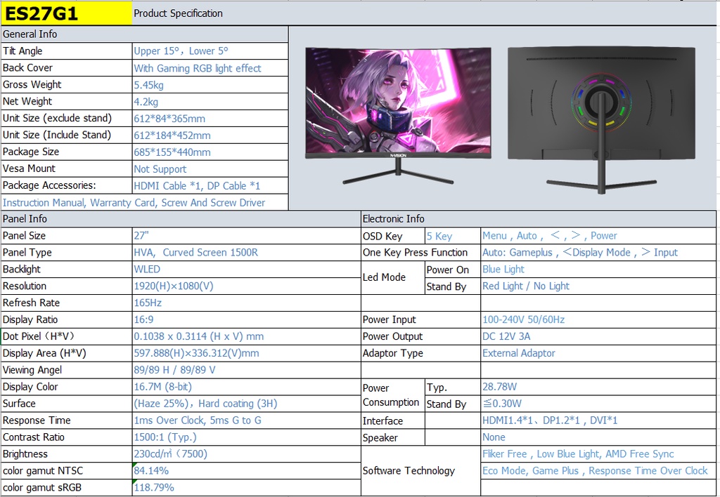The height and width of the screenshot is (497, 720).
Task: Select the Menu, Auto, <, >, Power cell
Action: coord(599,236)
